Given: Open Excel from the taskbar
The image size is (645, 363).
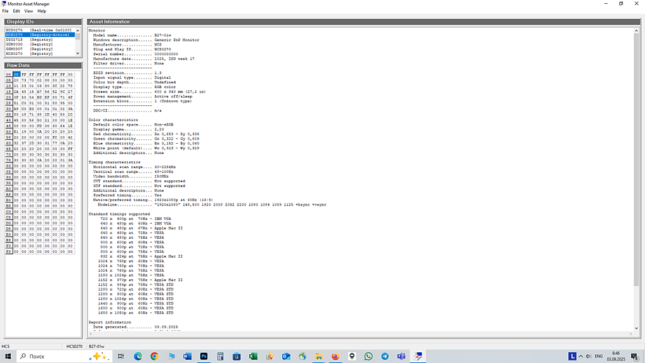Looking at the screenshot, I should point(253,356).
